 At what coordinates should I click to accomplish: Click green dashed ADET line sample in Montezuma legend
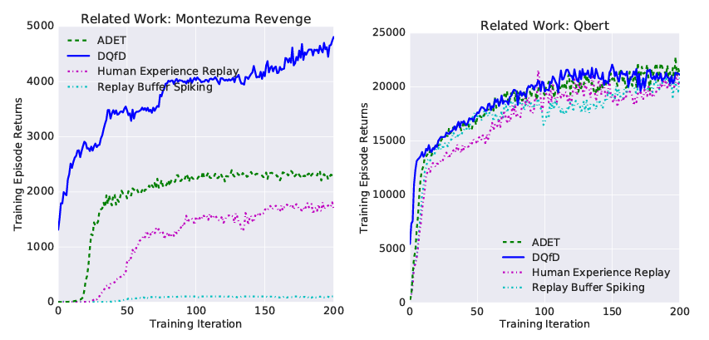[x=77, y=39]
